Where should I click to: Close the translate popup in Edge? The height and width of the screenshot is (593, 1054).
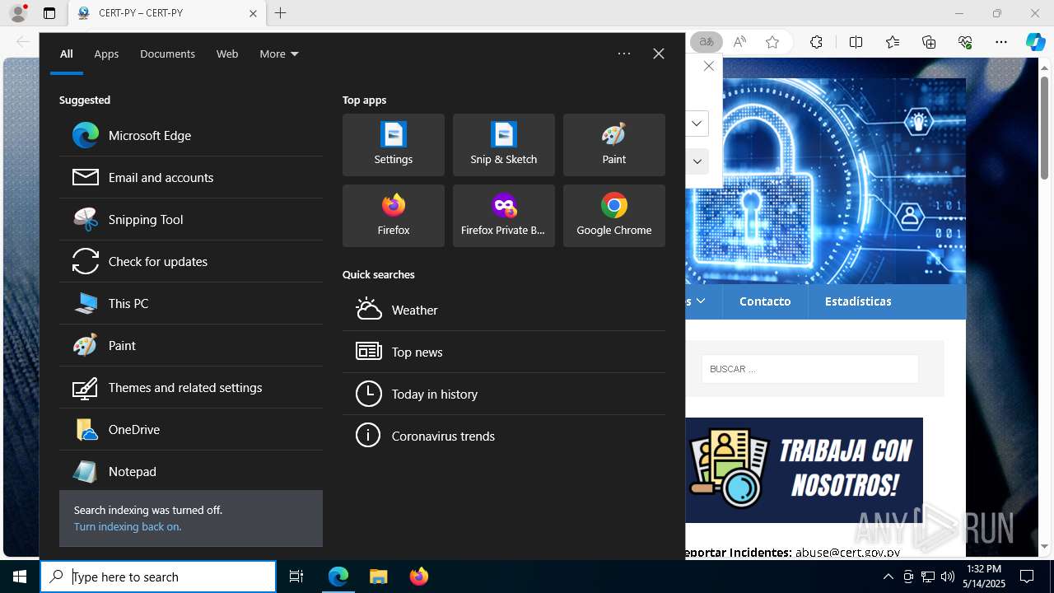click(x=709, y=66)
